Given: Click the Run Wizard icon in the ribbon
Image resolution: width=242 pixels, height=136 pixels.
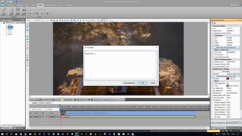Looking at the screenshot, I should point(4,12).
